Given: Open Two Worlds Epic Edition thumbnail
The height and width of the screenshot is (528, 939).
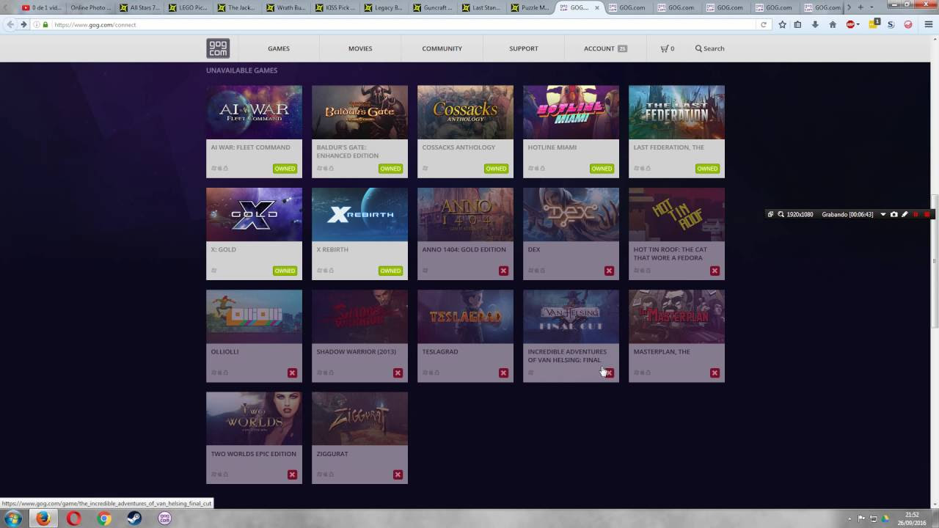Looking at the screenshot, I should [254, 418].
